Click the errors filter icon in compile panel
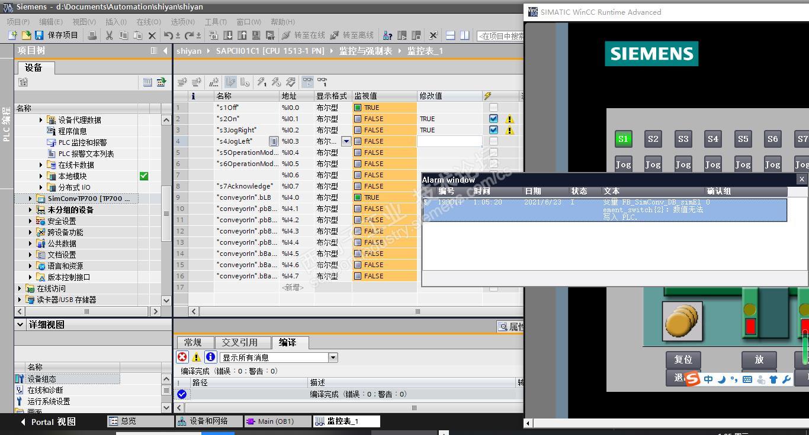The height and width of the screenshot is (435, 809). coord(182,357)
